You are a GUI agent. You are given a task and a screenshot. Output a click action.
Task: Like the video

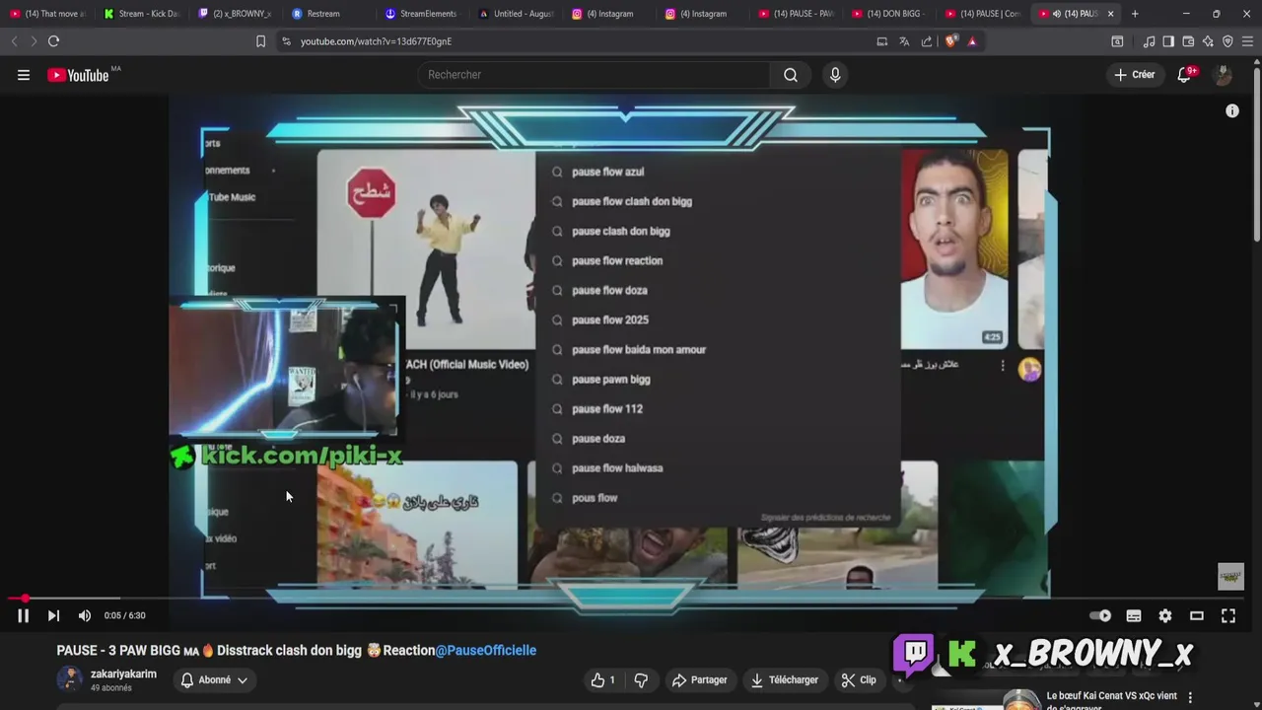603,679
